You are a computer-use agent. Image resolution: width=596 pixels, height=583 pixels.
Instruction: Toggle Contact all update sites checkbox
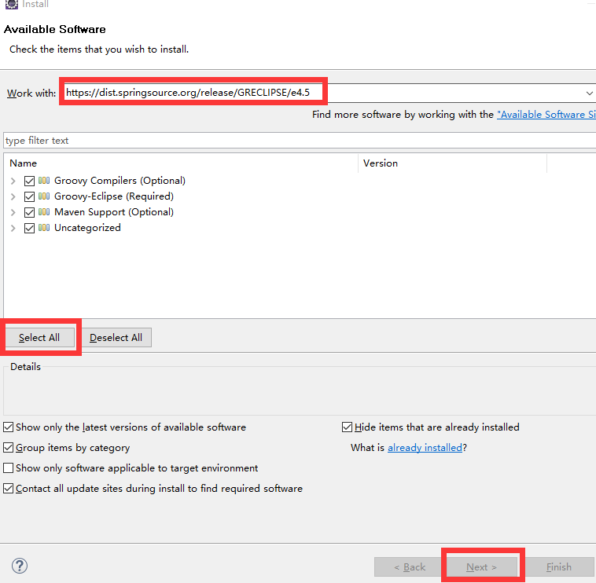(9, 488)
